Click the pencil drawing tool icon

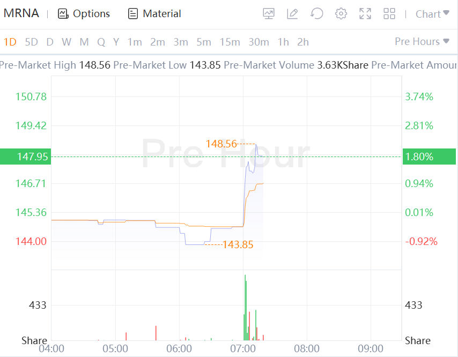pyautogui.click(x=292, y=14)
